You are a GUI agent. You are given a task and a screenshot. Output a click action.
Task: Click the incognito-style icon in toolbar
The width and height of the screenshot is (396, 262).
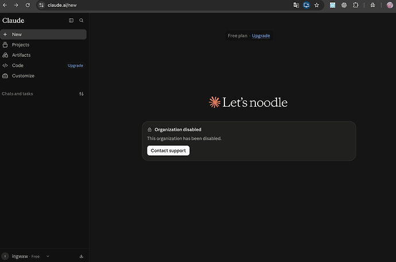point(372,5)
